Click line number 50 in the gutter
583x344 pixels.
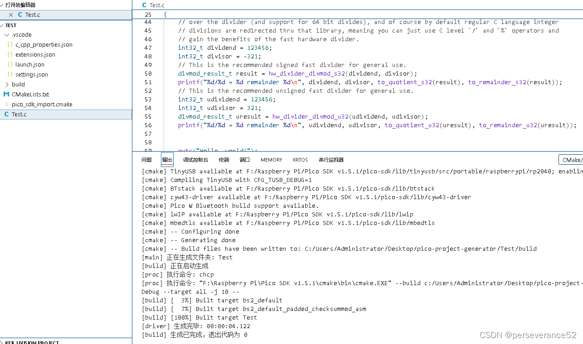pos(148,74)
